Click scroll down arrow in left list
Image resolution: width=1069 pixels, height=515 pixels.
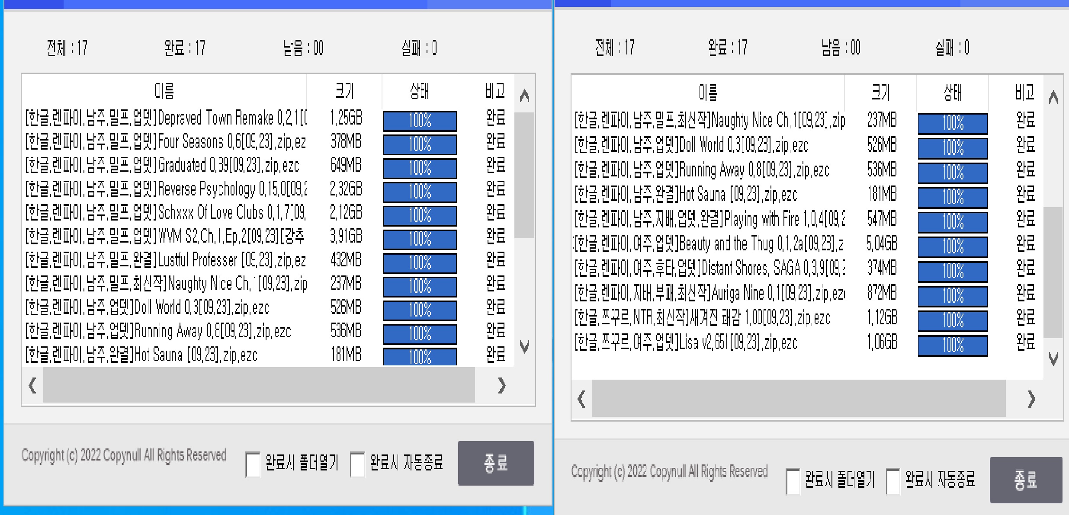[524, 347]
